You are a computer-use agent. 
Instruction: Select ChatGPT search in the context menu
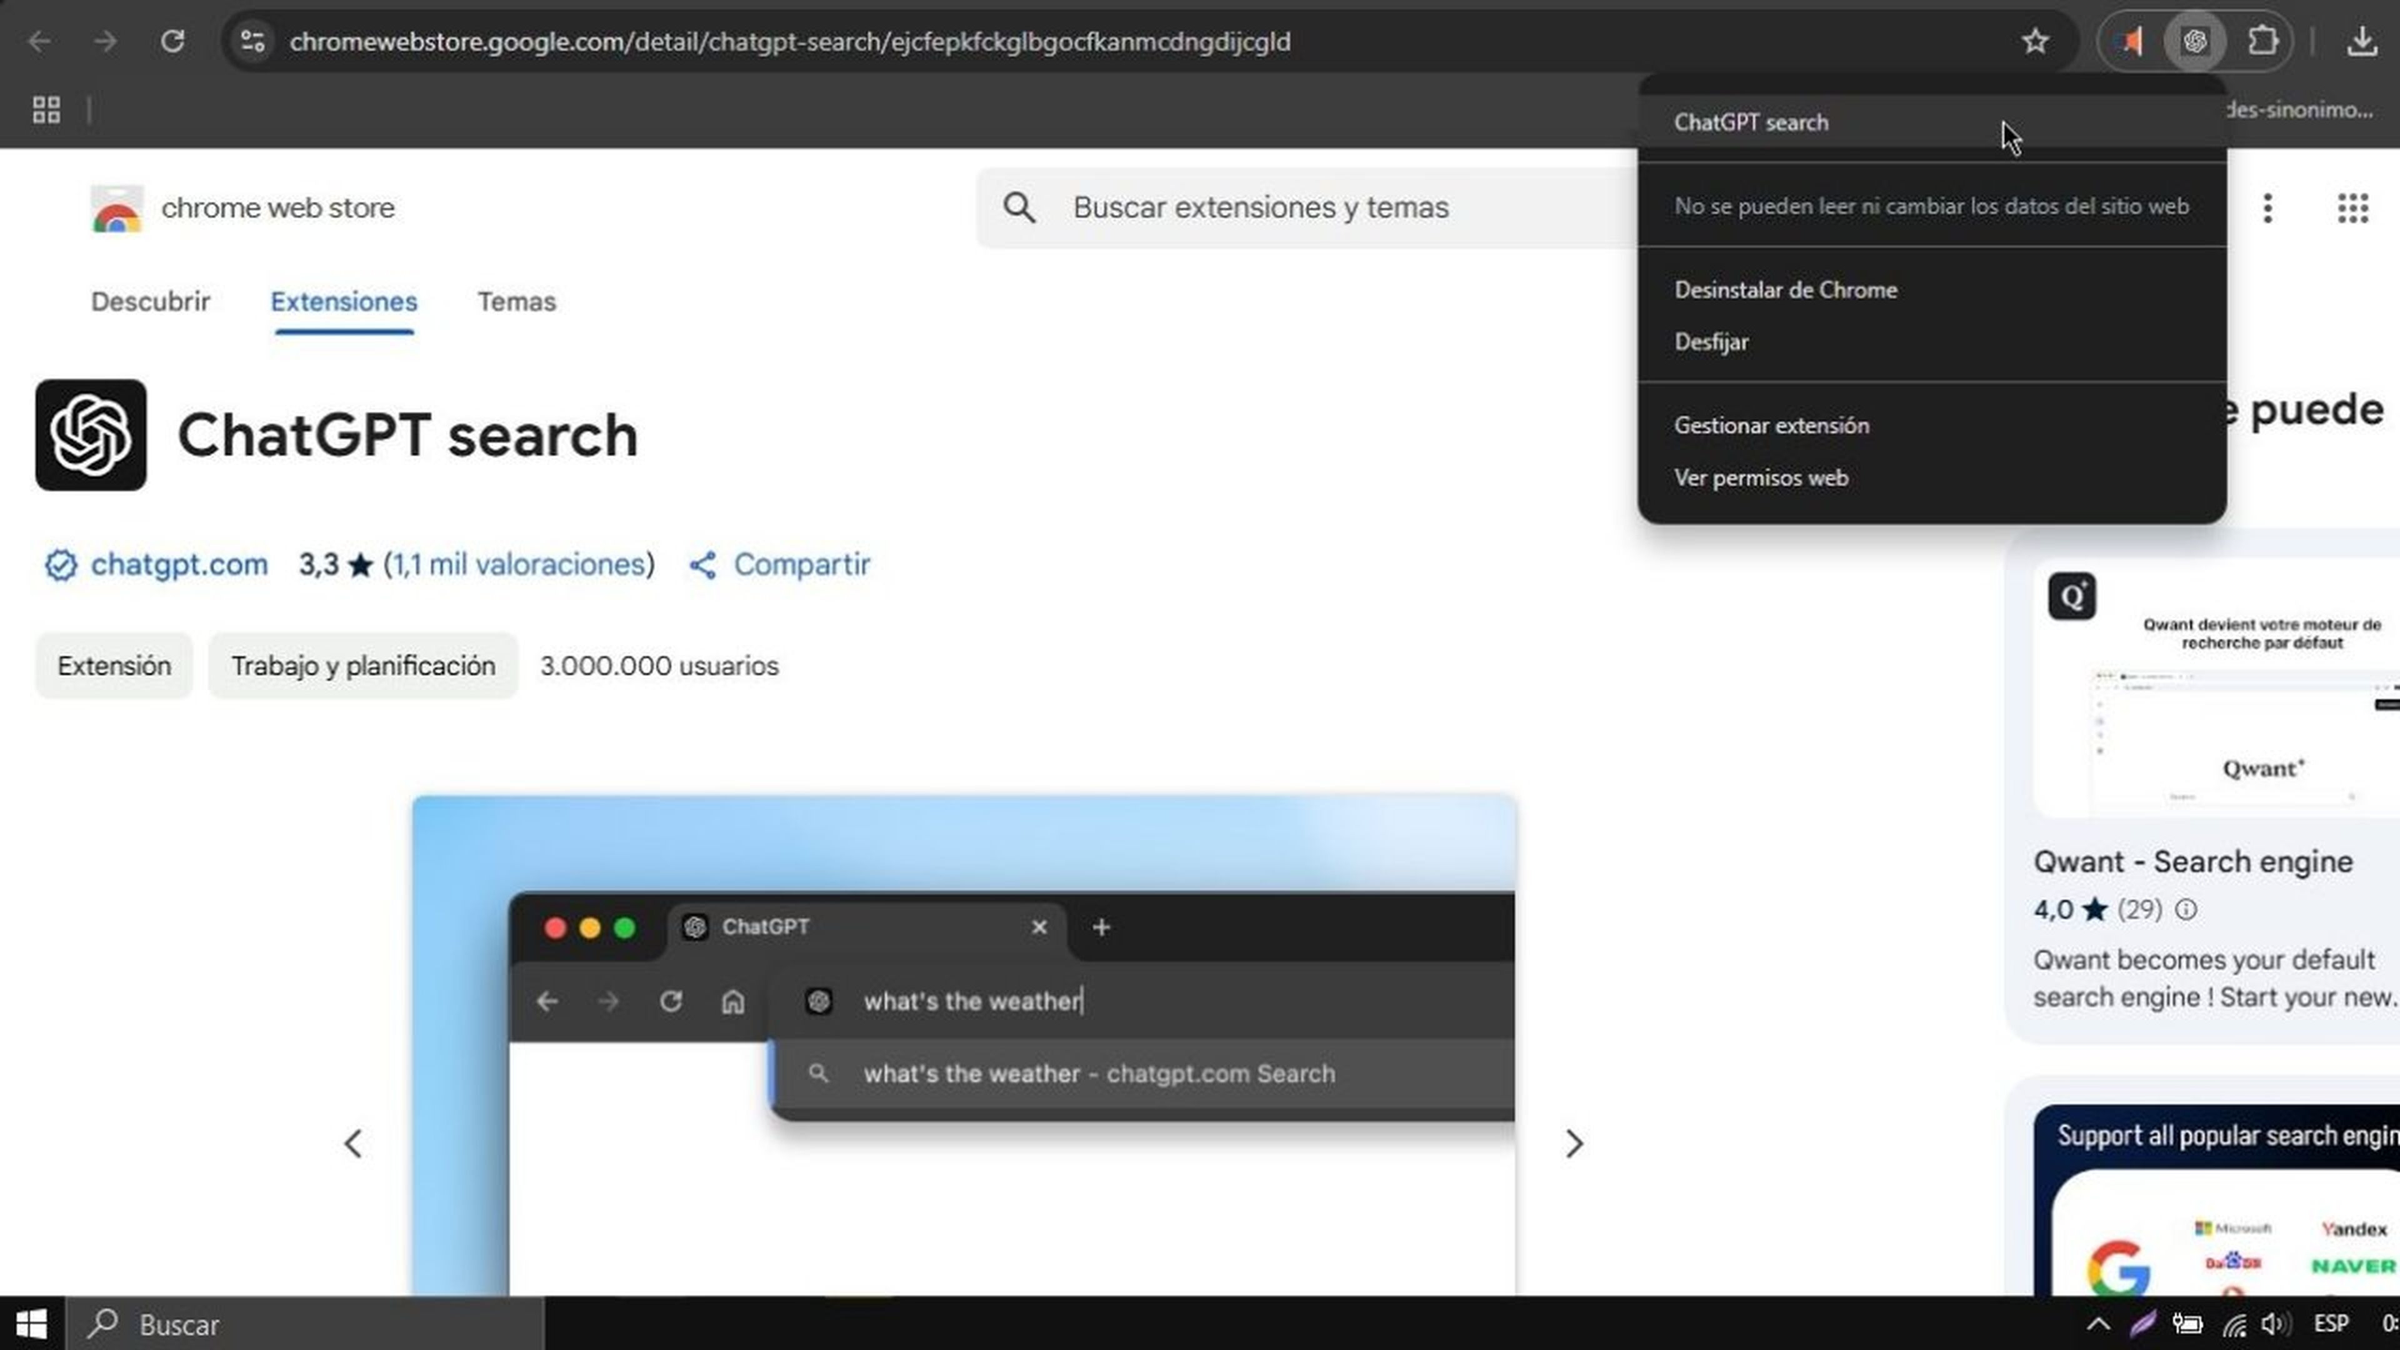(x=1931, y=122)
